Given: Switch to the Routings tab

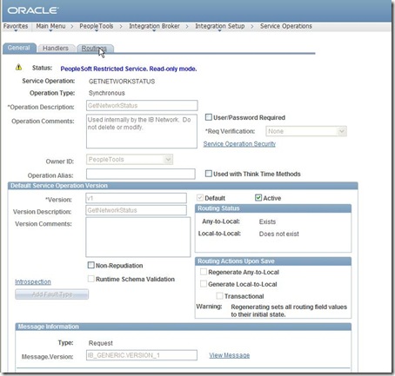Looking at the screenshot, I should (94, 49).
